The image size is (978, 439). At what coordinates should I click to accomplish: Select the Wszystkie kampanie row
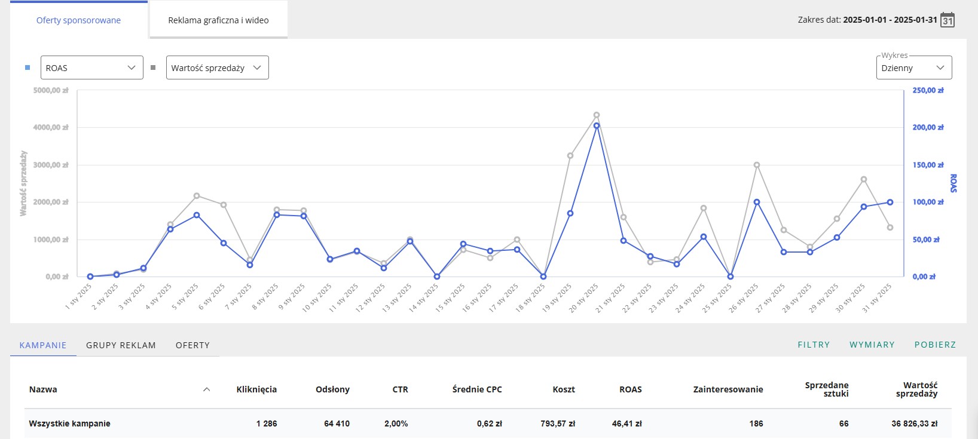tap(70, 423)
